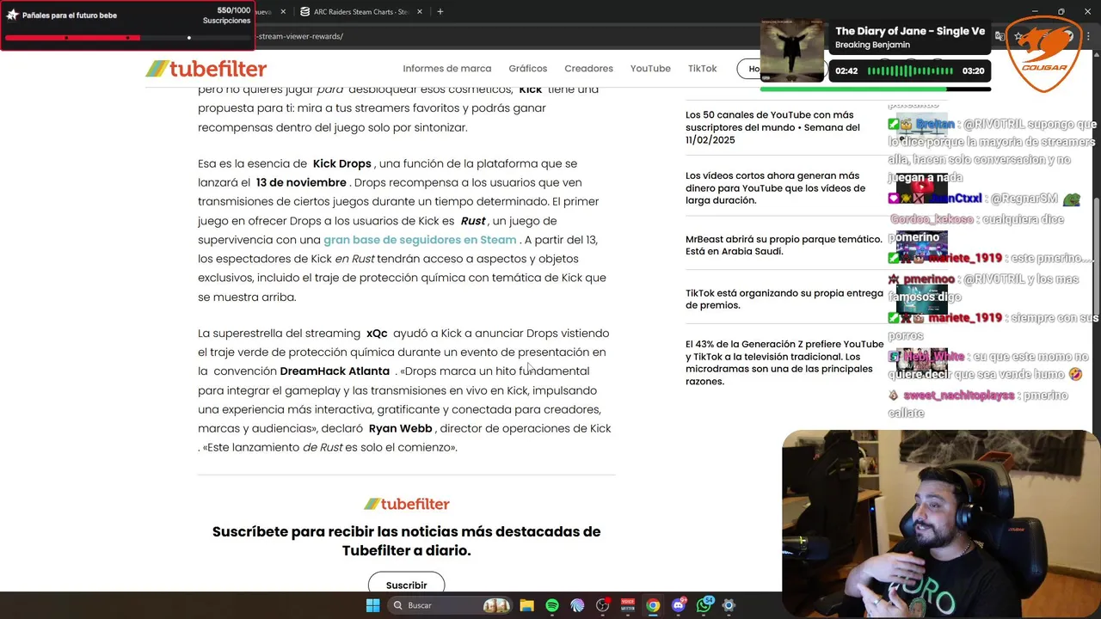Click the Cougar logo overlay

click(x=1044, y=53)
